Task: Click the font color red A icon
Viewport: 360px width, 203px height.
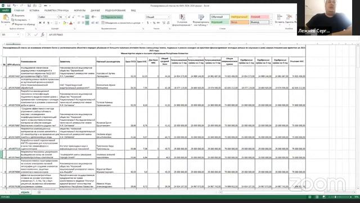Action: pyautogui.click(x=71, y=23)
